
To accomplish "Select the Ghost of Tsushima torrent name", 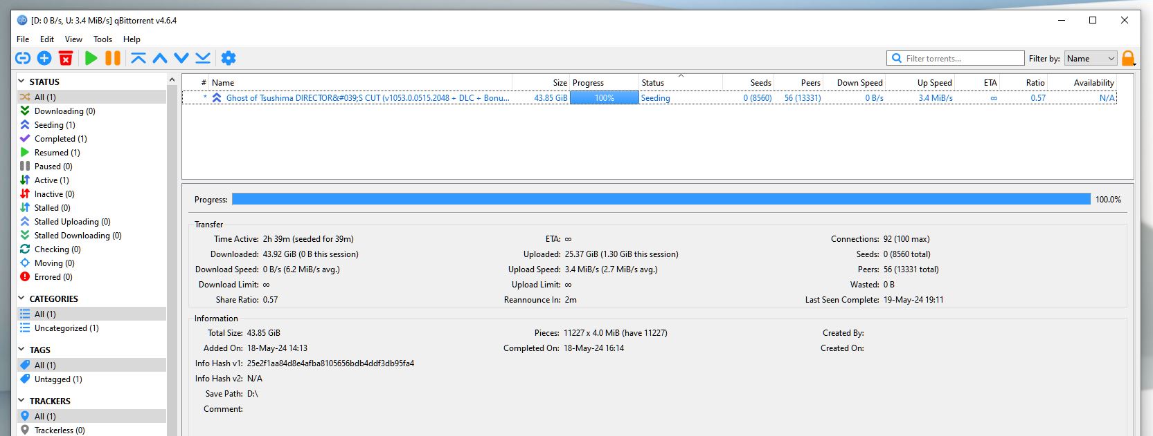I will (x=368, y=98).
